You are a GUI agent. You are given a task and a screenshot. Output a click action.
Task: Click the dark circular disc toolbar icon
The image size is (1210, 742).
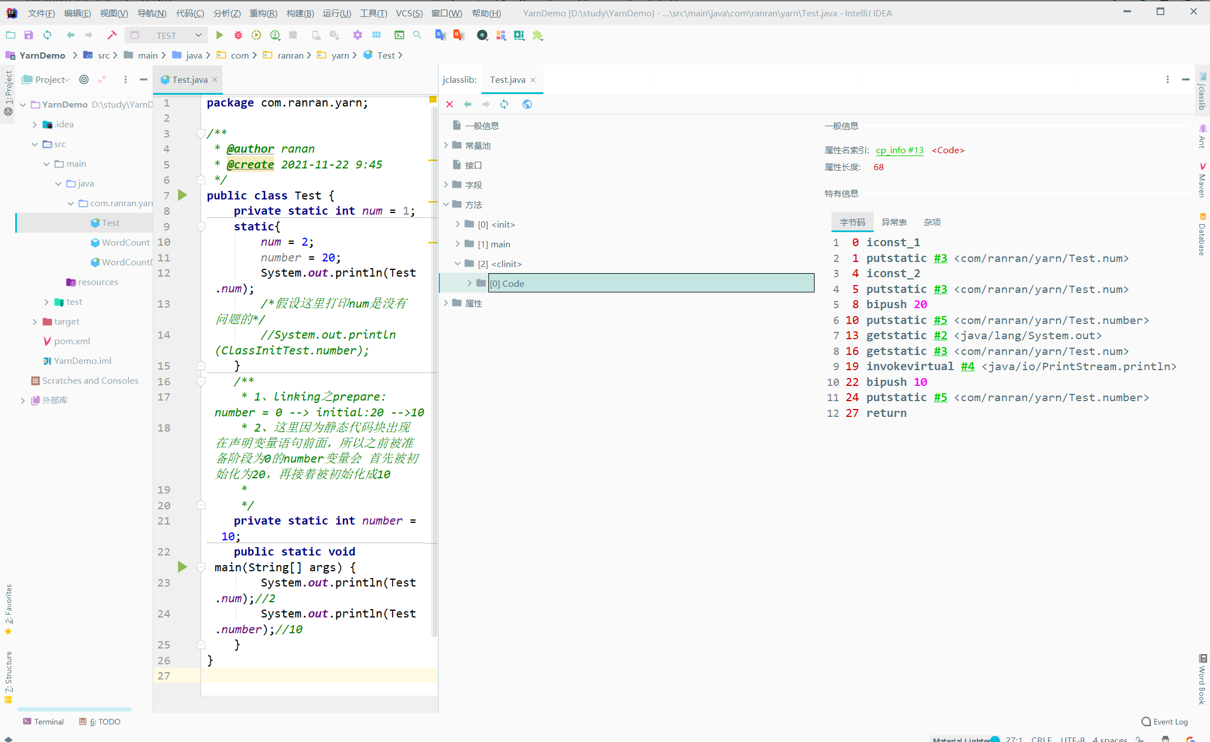click(482, 35)
